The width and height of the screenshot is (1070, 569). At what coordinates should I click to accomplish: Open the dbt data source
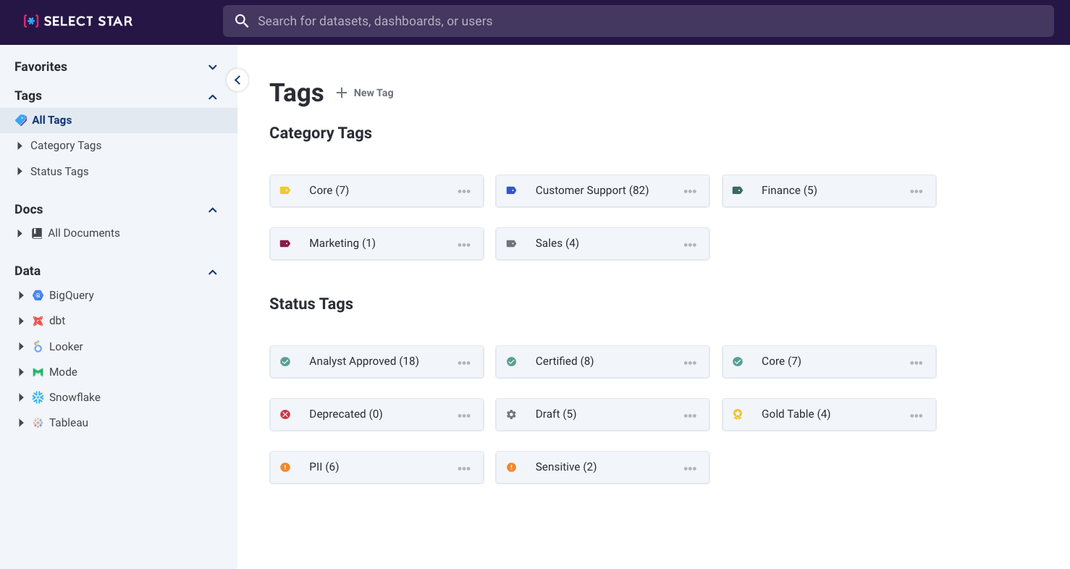coord(57,321)
